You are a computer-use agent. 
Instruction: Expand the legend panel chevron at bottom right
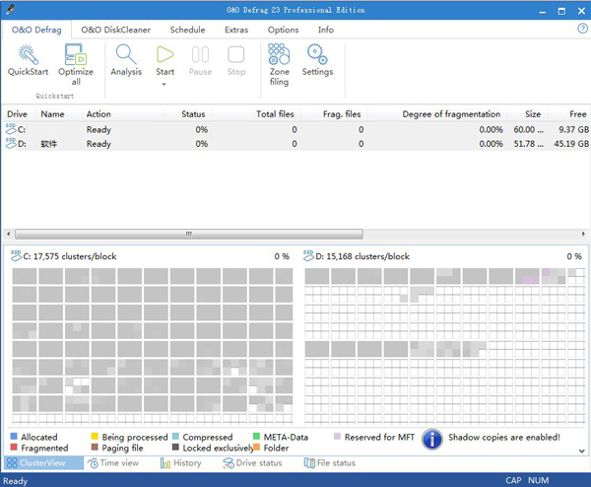581,451
